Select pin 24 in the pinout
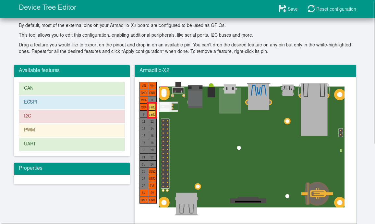The width and height of the screenshot is (375, 224). coord(152,164)
